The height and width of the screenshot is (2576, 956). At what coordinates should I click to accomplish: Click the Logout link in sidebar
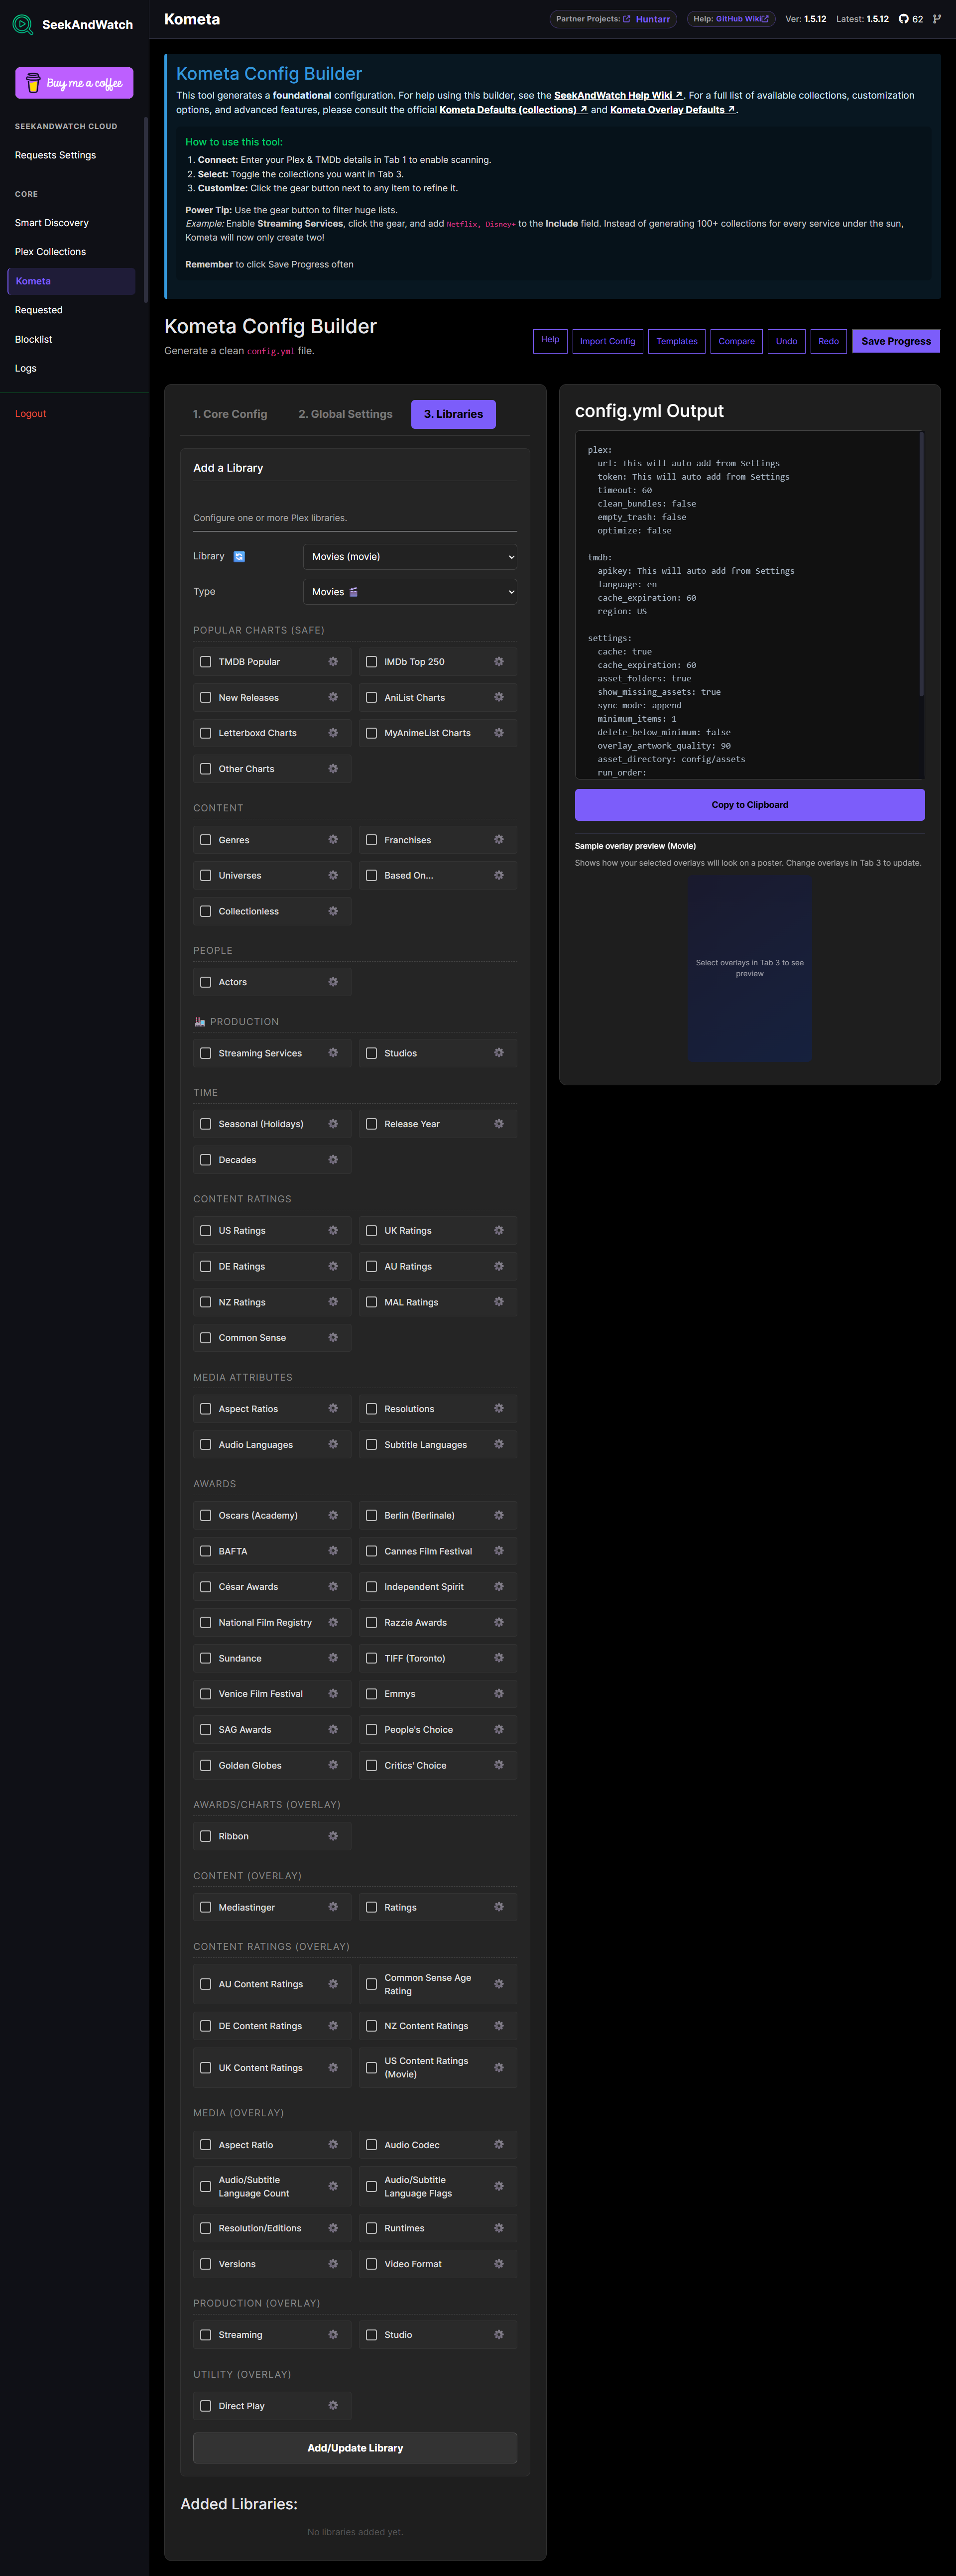pyautogui.click(x=31, y=413)
